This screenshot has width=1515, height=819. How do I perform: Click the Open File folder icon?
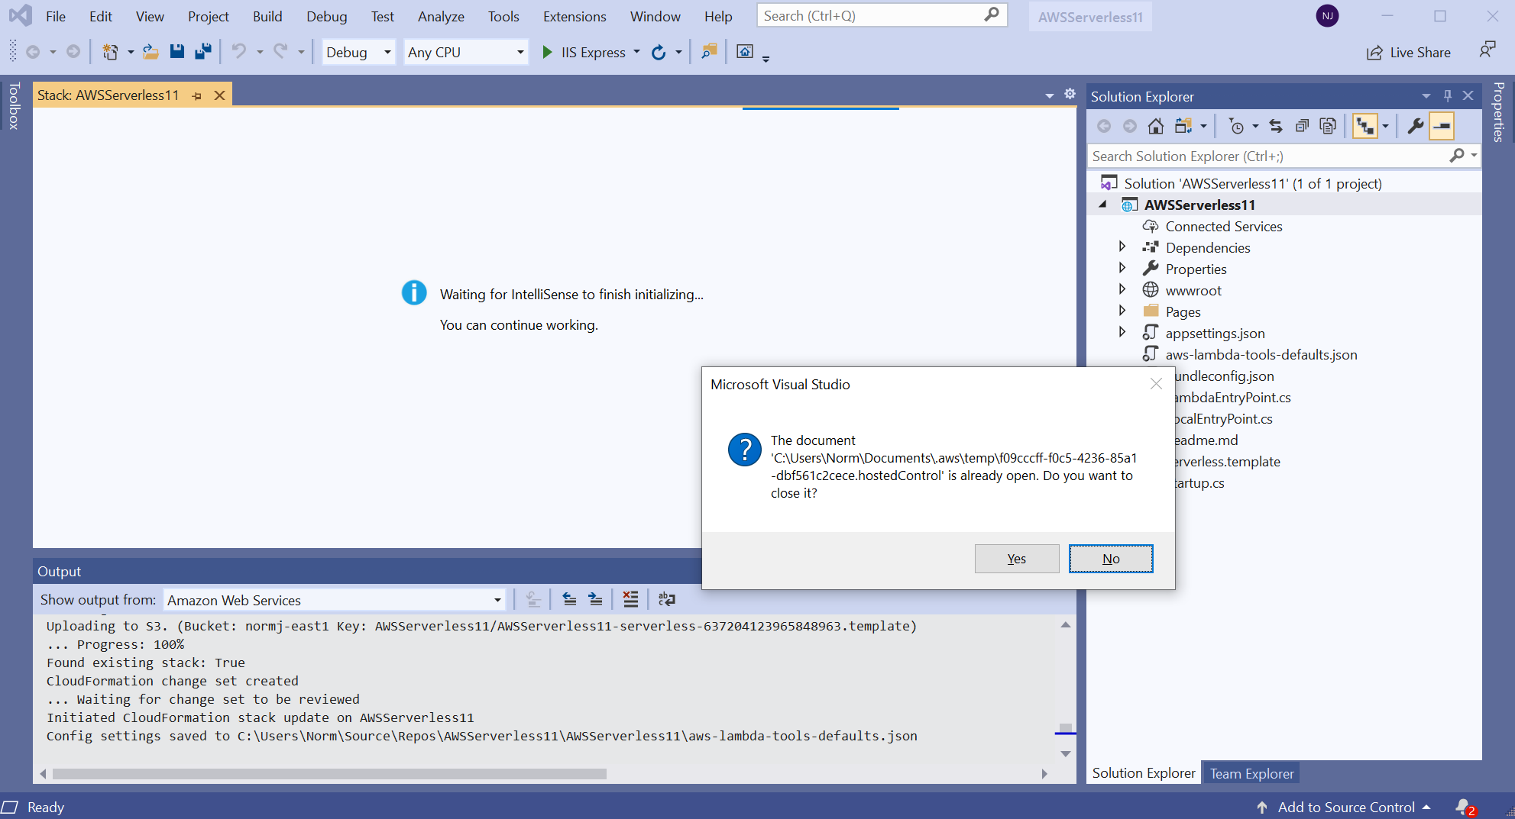pyautogui.click(x=151, y=52)
